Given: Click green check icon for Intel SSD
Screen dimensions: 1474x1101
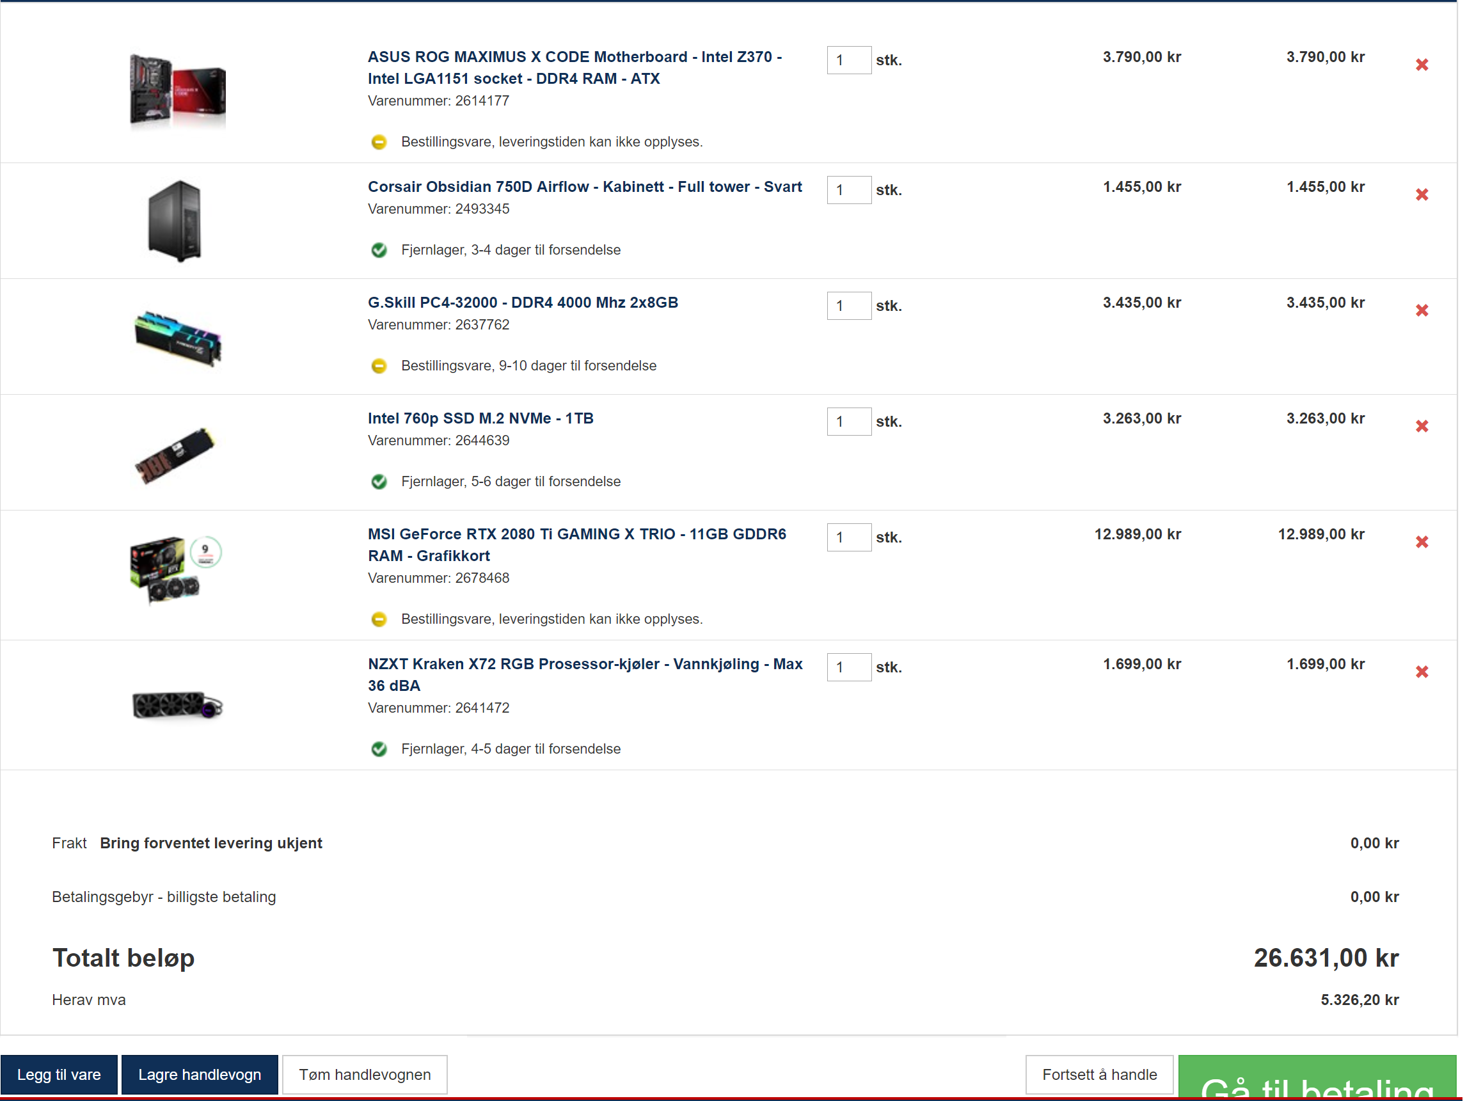Looking at the screenshot, I should point(379,482).
